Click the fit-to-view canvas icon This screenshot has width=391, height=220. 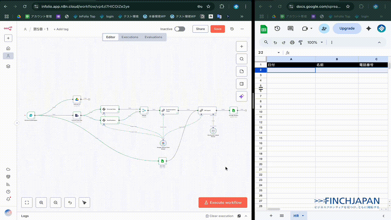pyautogui.click(x=27, y=202)
